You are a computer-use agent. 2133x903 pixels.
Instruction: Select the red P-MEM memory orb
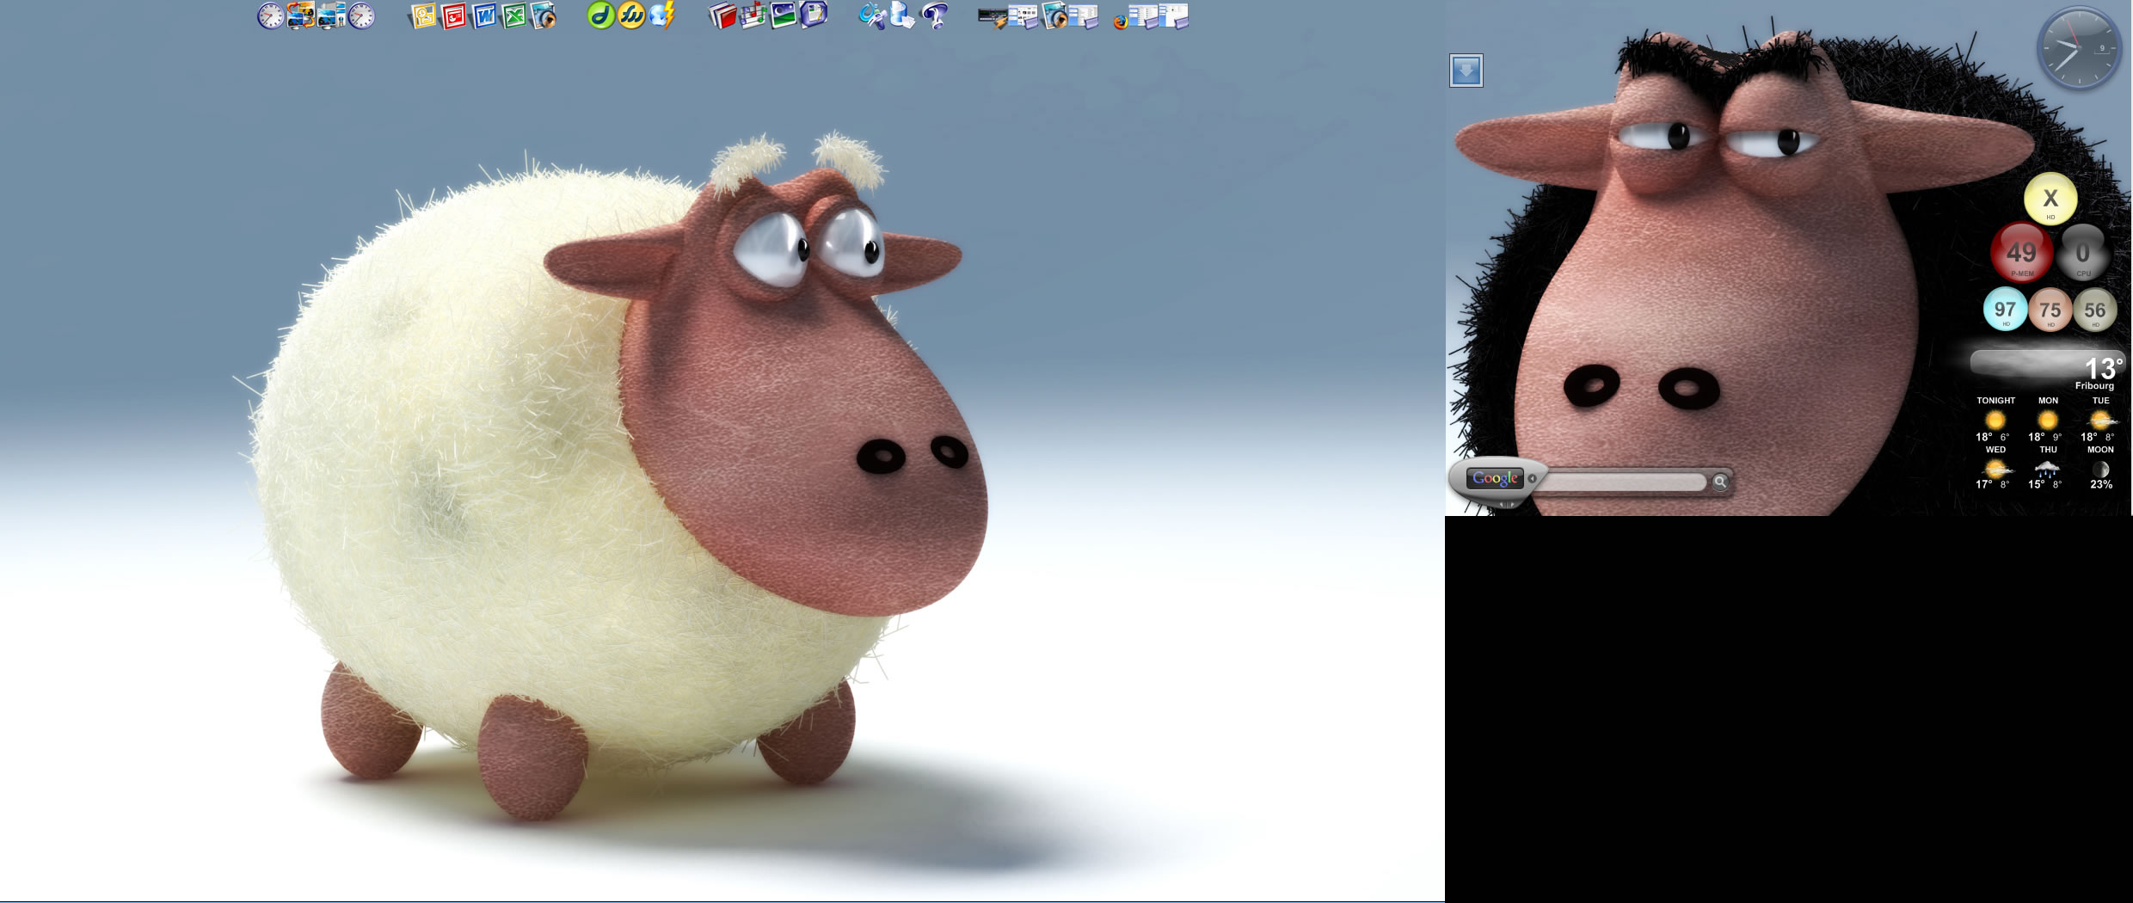coord(2021,253)
